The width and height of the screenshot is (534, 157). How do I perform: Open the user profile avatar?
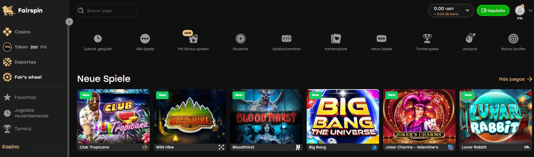pyautogui.click(x=520, y=11)
